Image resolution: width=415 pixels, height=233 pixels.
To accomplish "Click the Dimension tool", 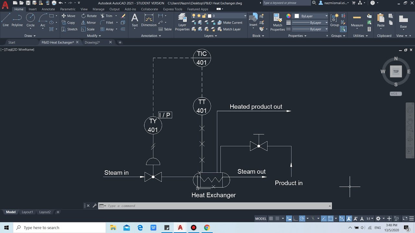I will point(149,20).
